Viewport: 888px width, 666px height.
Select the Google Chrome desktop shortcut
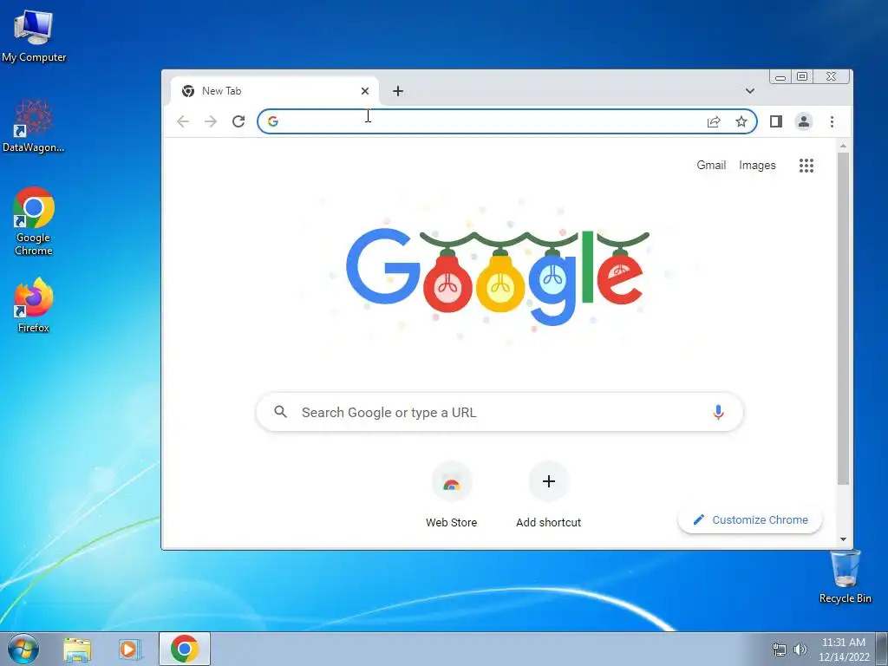[x=34, y=221]
